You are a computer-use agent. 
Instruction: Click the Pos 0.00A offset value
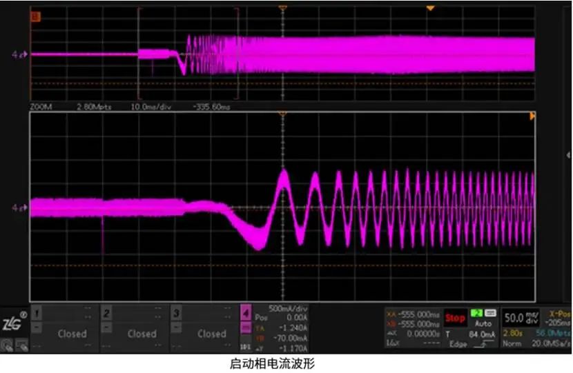[x=297, y=318]
